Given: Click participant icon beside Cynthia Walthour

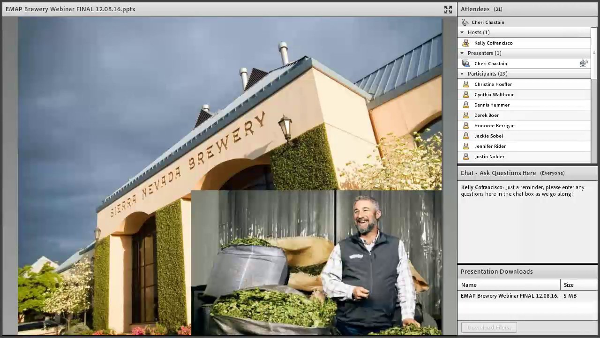Looking at the screenshot, I should (x=465, y=94).
